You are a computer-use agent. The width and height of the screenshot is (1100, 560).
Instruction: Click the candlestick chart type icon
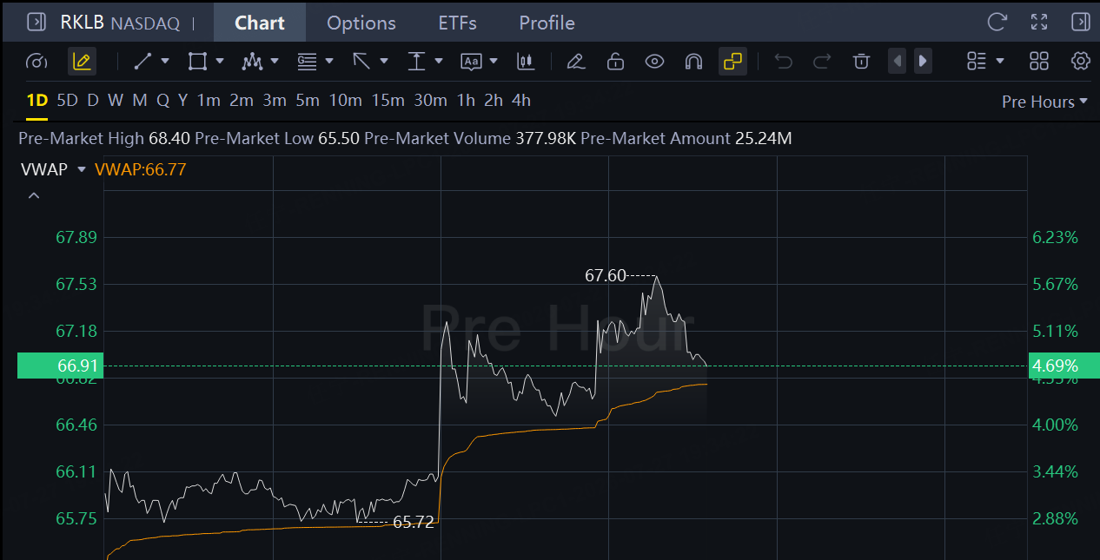524,61
